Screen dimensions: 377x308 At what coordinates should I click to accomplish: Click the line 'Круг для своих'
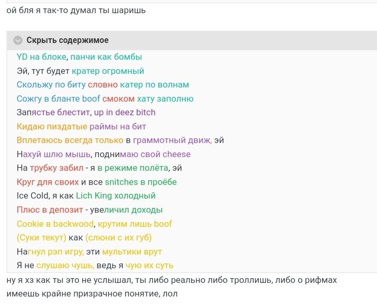96,182
